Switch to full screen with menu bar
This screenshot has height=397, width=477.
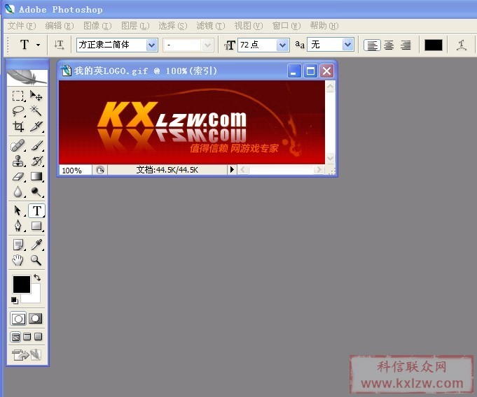coord(27,337)
